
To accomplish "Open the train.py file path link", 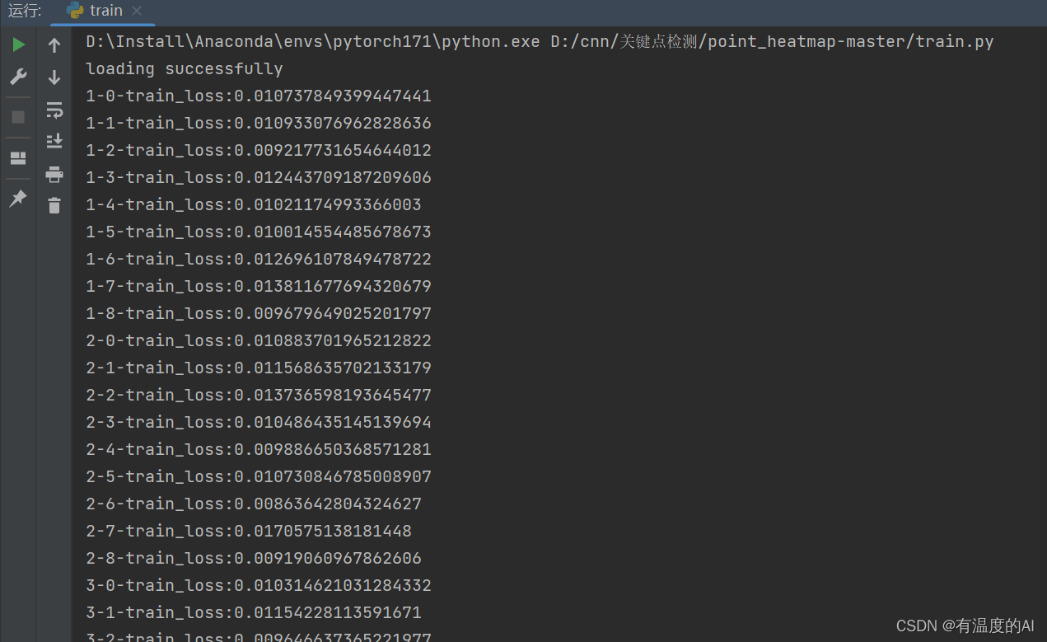I will pos(772,42).
